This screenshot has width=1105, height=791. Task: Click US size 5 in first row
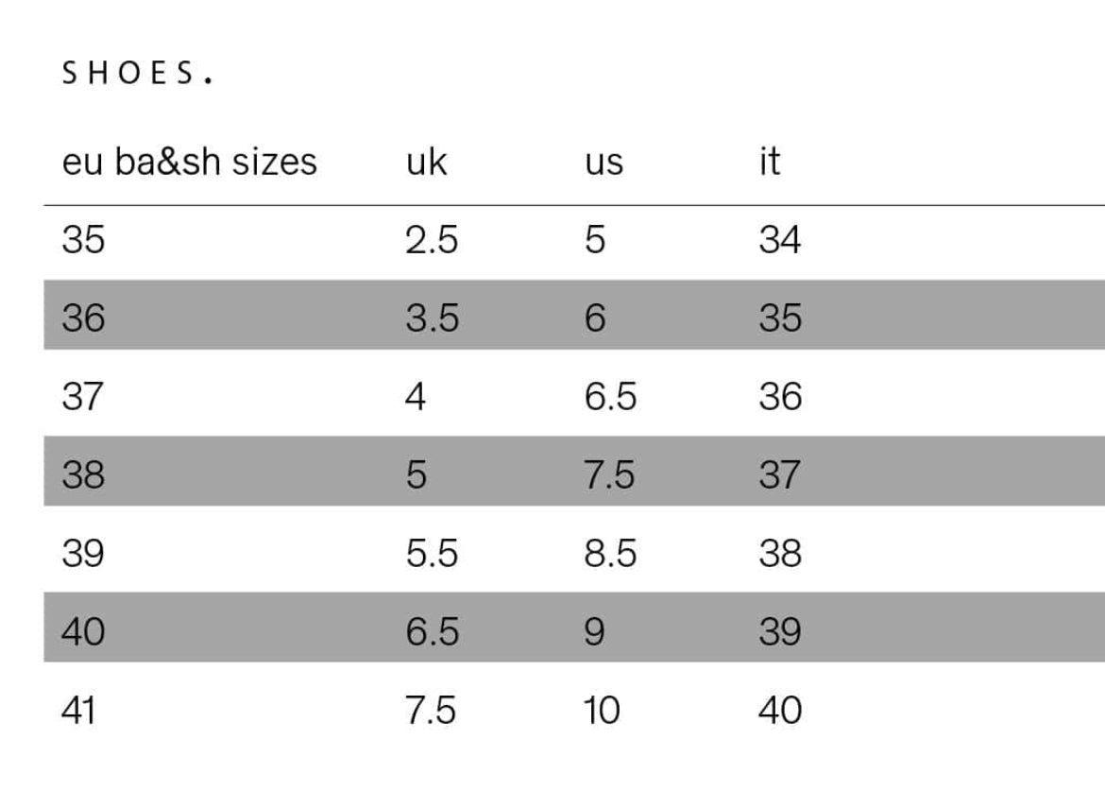(x=594, y=240)
